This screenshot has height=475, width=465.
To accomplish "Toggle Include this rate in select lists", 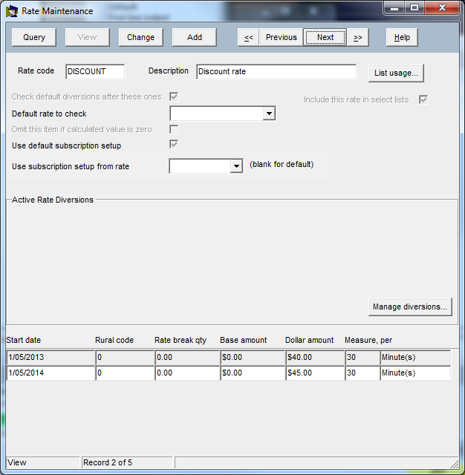I will (x=423, y=99).
